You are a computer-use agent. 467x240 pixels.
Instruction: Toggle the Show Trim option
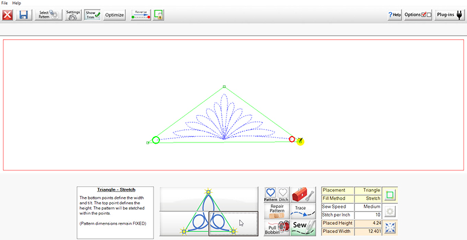click(x=93, y=15)
